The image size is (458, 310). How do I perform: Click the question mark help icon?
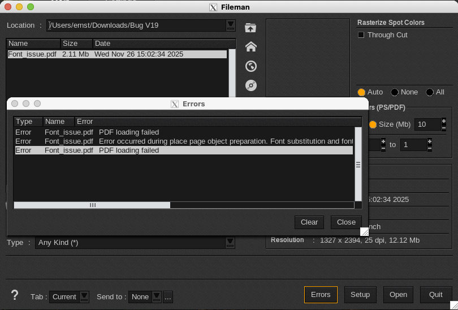[15, 295]
